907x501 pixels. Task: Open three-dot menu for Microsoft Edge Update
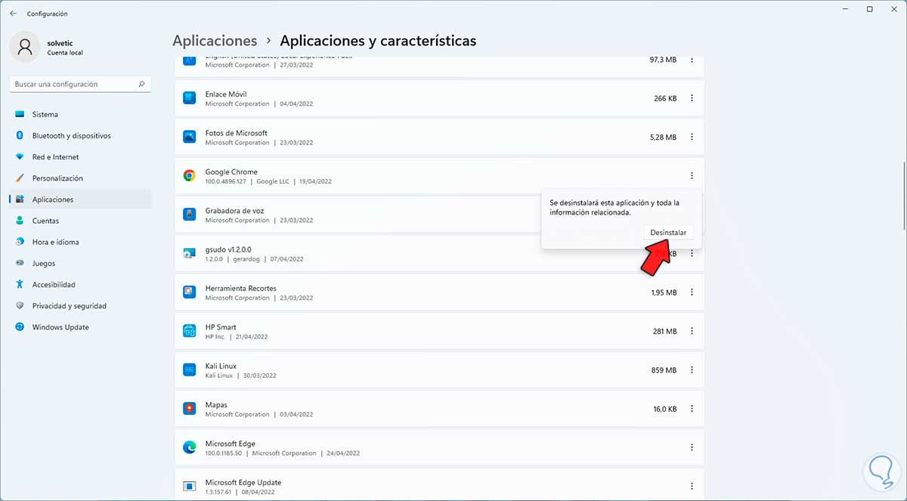692,486
